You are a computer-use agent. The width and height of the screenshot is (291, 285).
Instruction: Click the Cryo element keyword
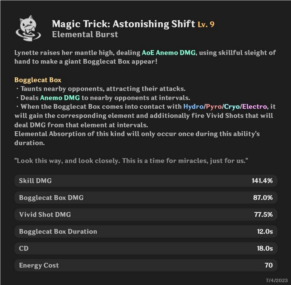232,107
